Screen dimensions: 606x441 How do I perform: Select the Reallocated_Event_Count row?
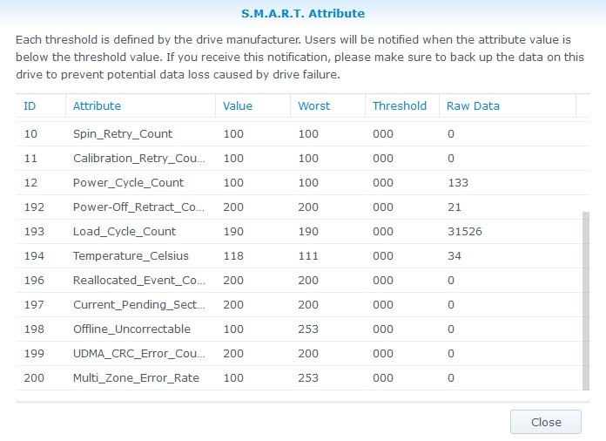138,281
